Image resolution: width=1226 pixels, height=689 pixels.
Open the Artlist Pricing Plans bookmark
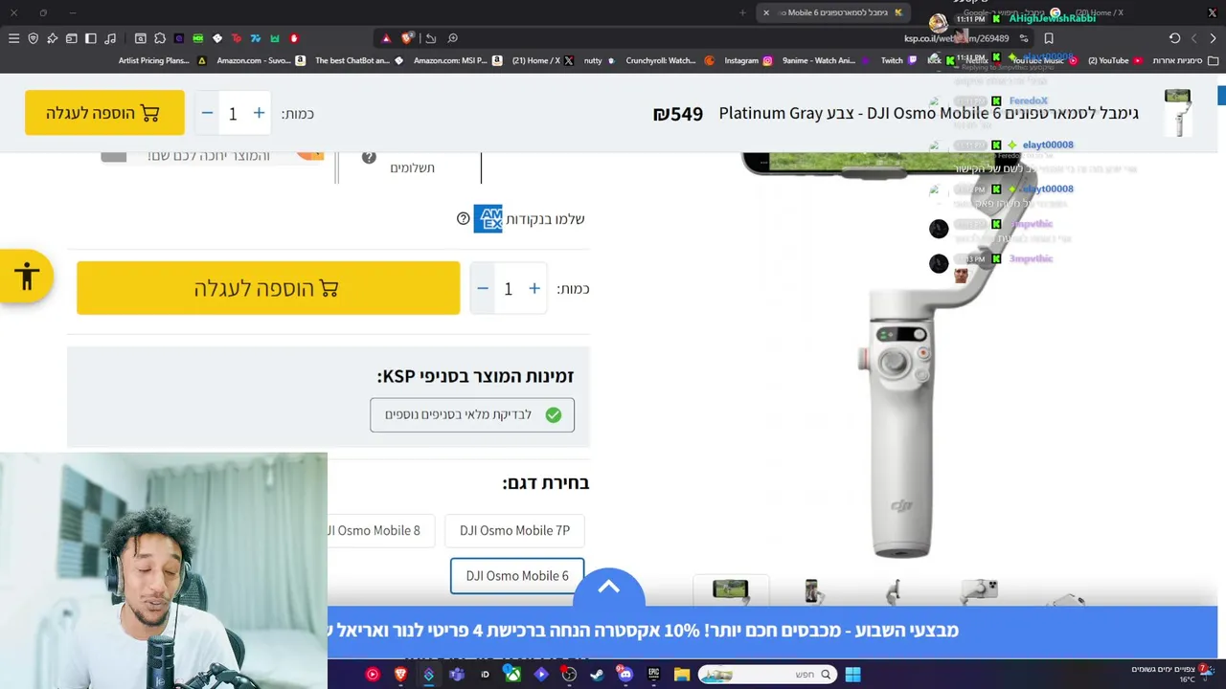point(162,60)
